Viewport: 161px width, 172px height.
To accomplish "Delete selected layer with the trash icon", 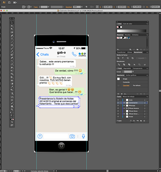I will coord(144,121).
